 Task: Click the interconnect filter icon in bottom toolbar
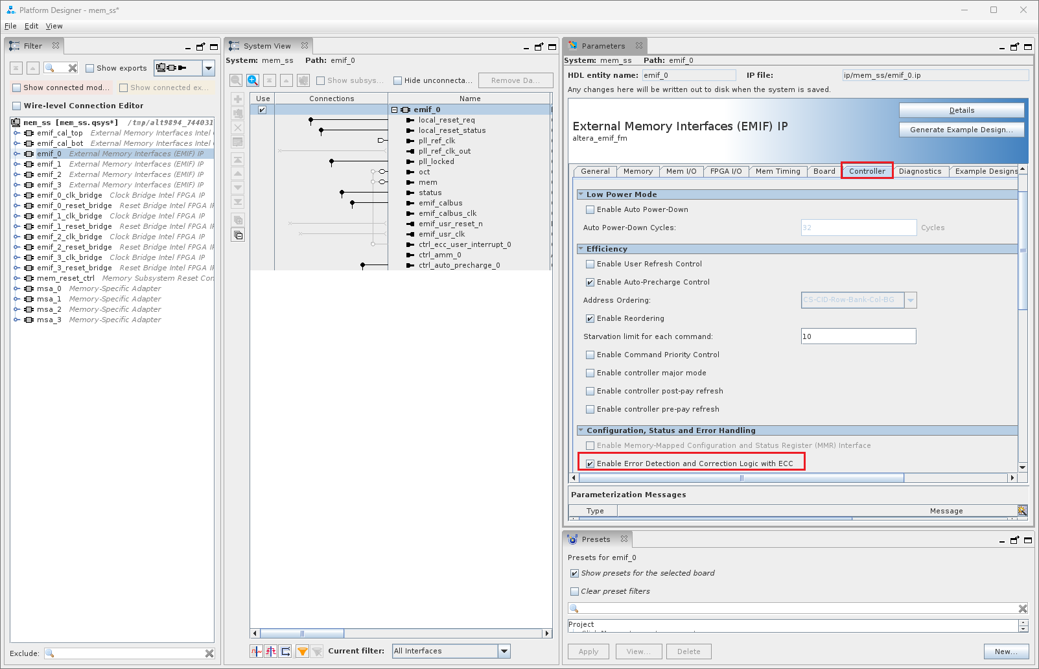click(x=285, y=651)
